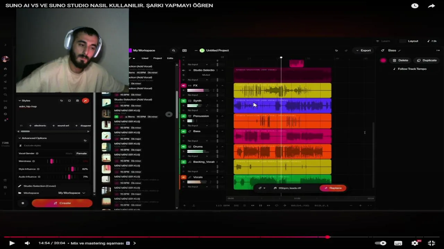Switch to the Project tab

tap(157, 58)
